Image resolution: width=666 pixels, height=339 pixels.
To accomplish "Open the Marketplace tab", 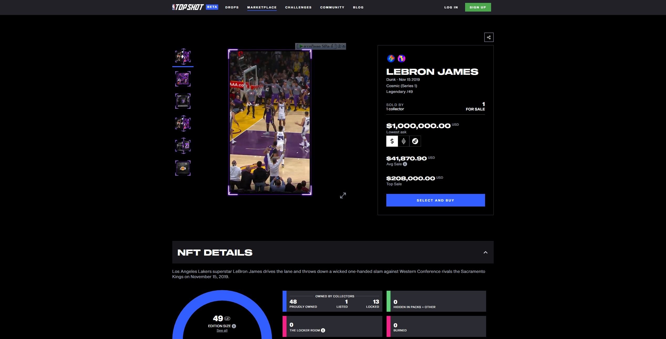I will [x=262, y=7].
